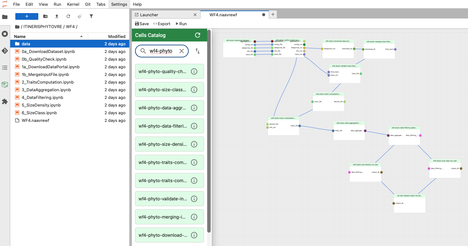468x246 pixels.
Task: Save the workflow with Save button
Action: coord(142,24)
